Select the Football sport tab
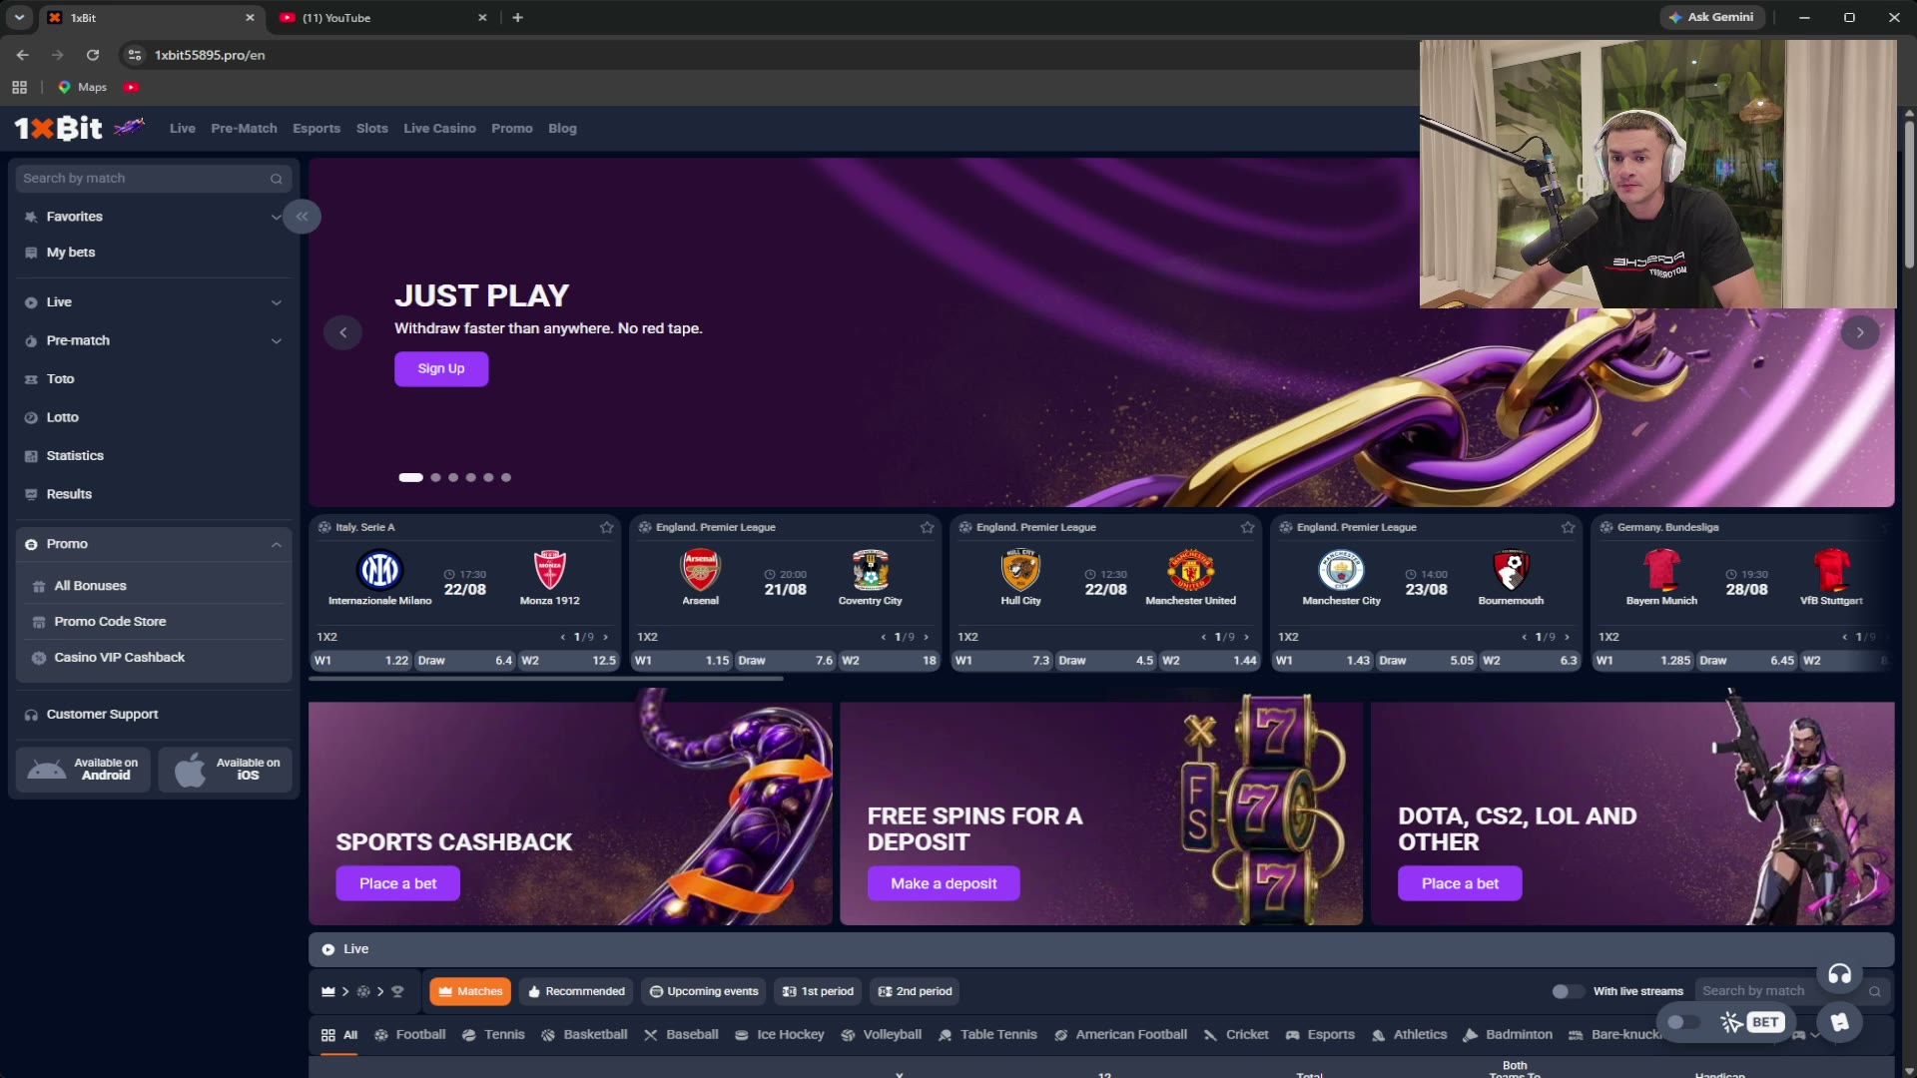Screen dimensions: 1917x1078 click(409, 1034)
